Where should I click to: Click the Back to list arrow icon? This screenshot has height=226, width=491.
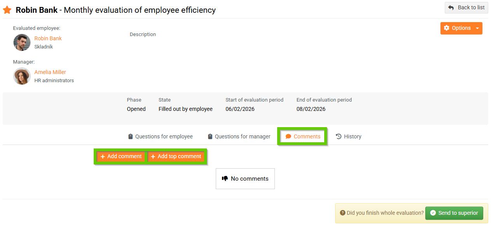451,8
